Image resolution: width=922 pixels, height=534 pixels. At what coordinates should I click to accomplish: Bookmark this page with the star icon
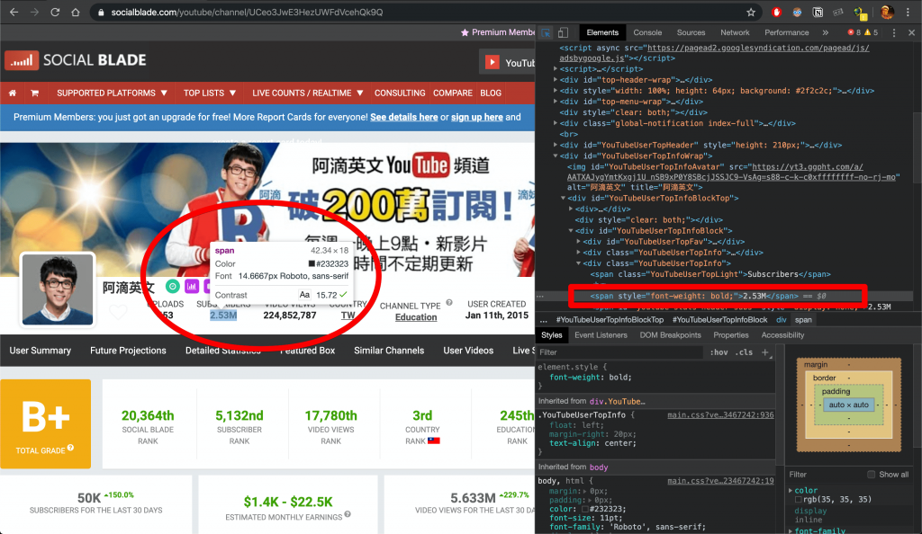[x=751, y=13]
